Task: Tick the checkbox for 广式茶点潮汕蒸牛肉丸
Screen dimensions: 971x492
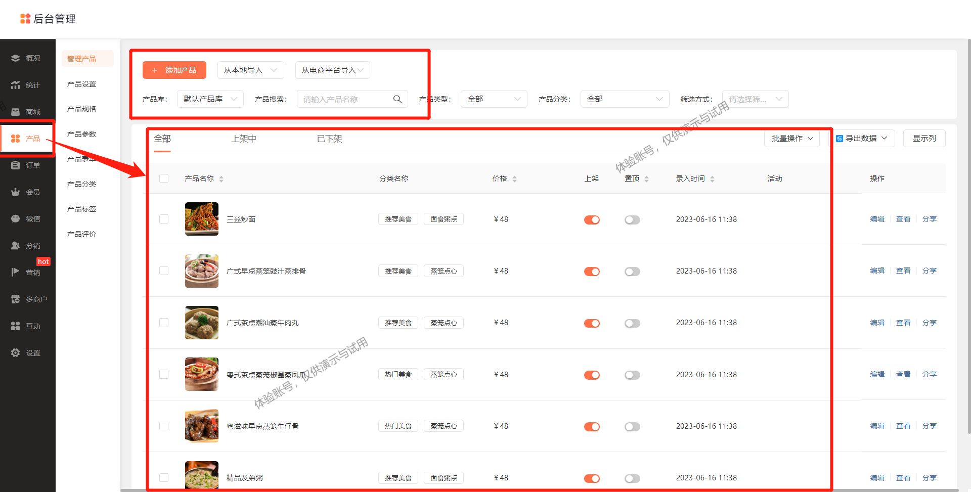Action: (164, 323)
